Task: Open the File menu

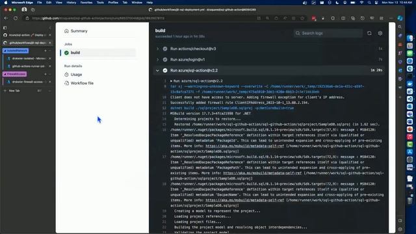Action: click(39, 3)
